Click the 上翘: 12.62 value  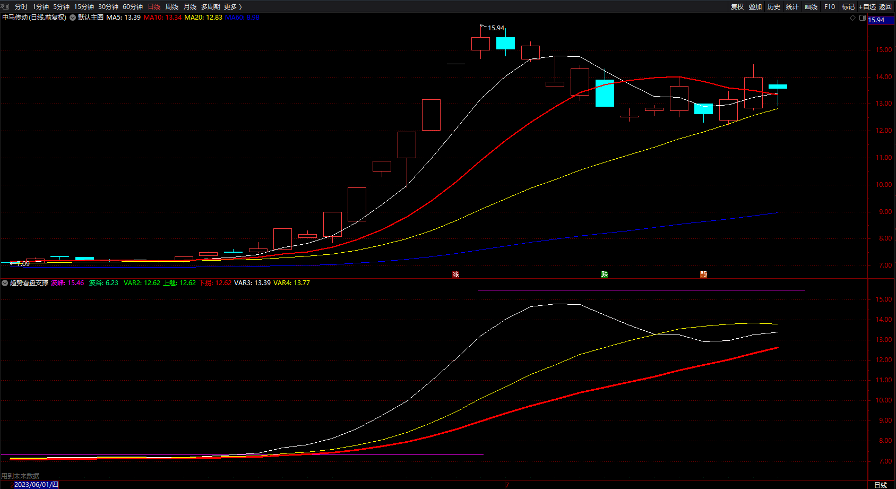tap(179, 283)
